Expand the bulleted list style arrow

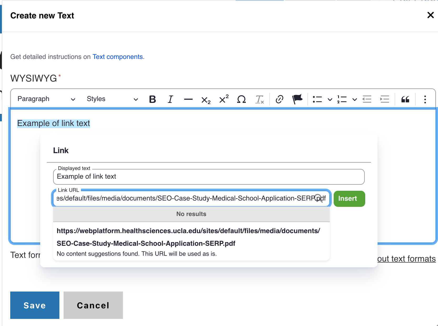tap(330, 99)
